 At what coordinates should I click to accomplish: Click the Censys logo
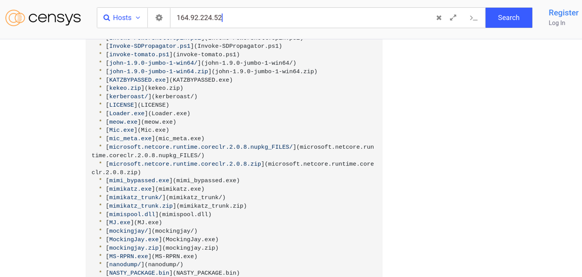tap(43, 18)
